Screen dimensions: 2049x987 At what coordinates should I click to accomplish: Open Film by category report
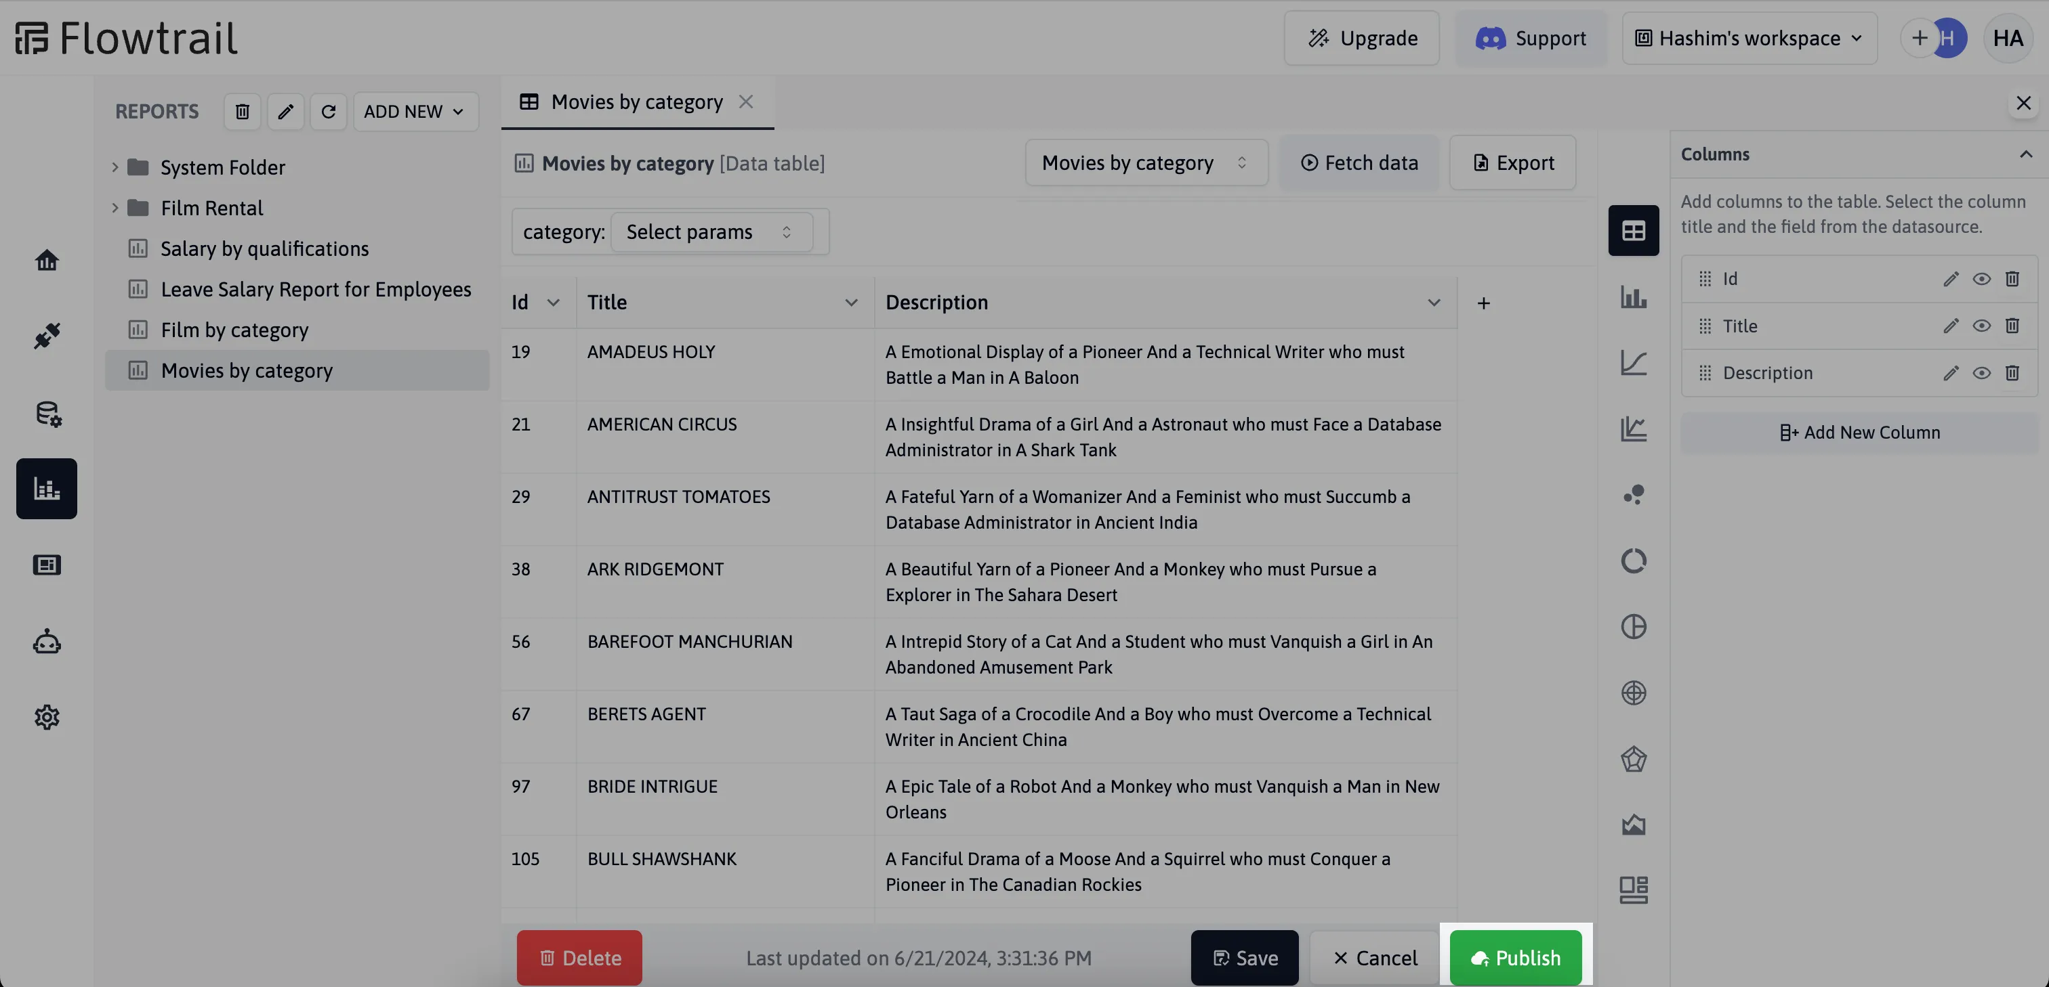tap(234, 329)
